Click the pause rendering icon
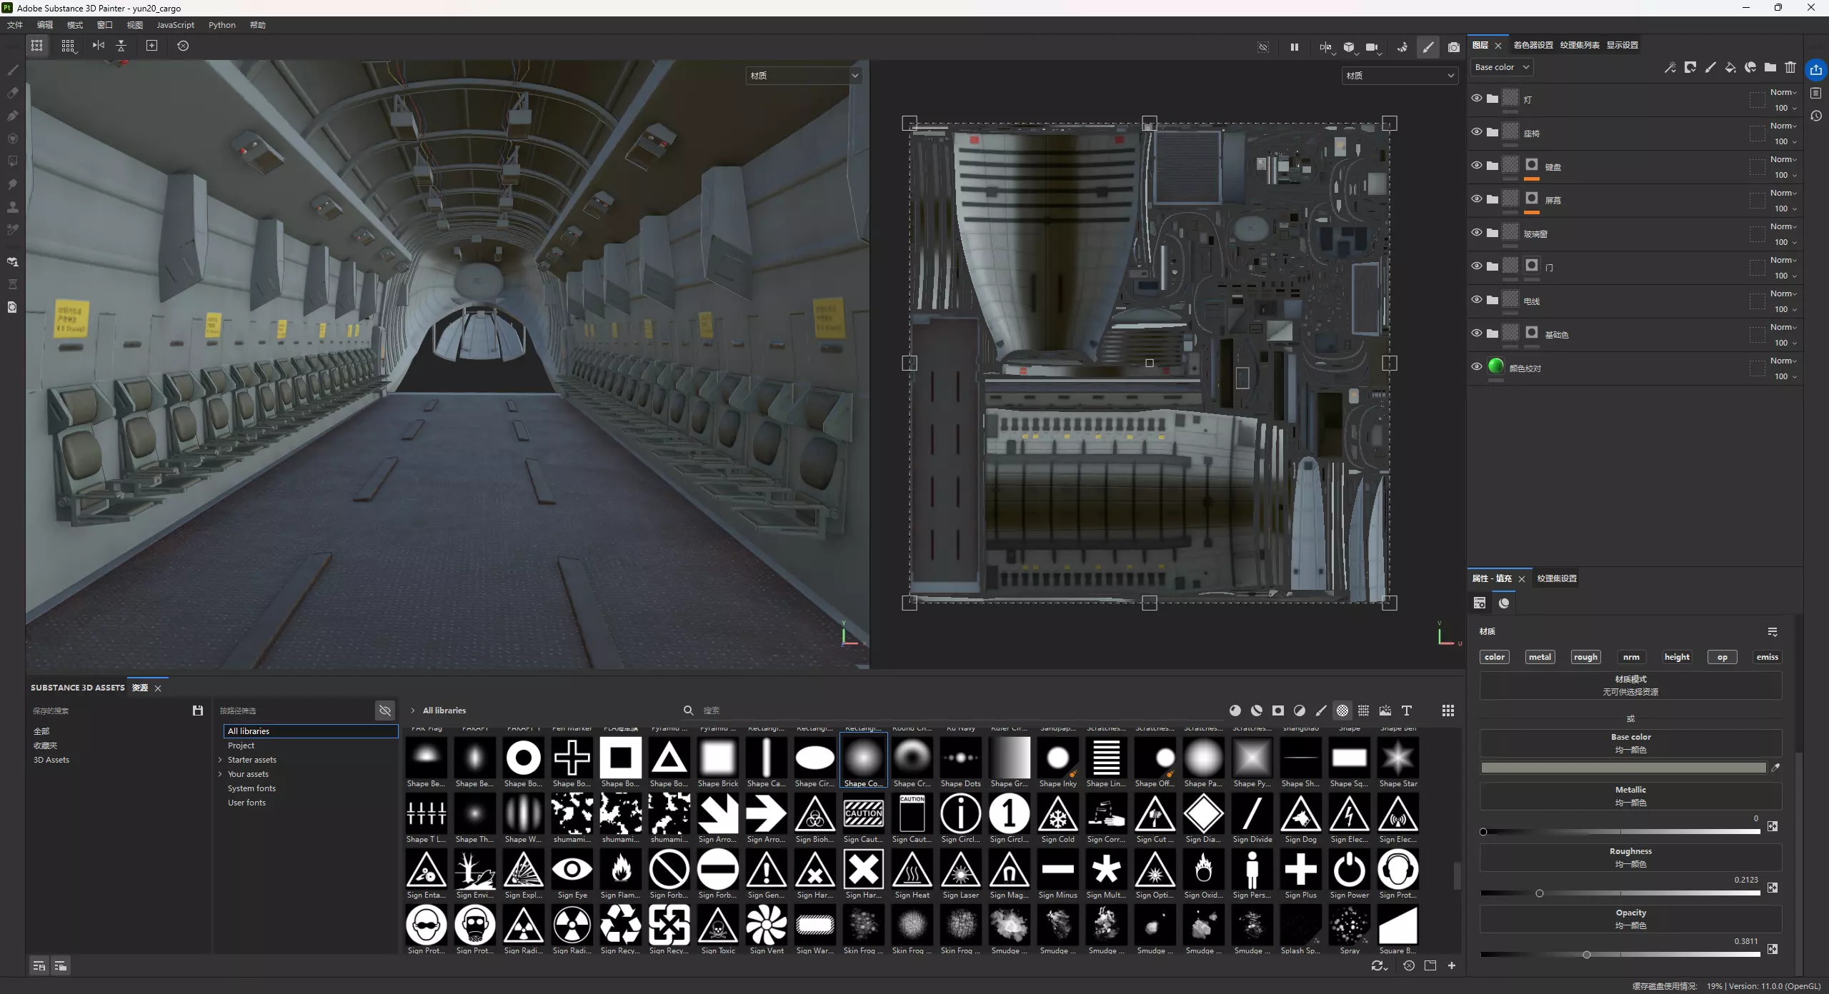This screenshot has width=1829, height=994. pyautogui.click(x=1294, y=47)
